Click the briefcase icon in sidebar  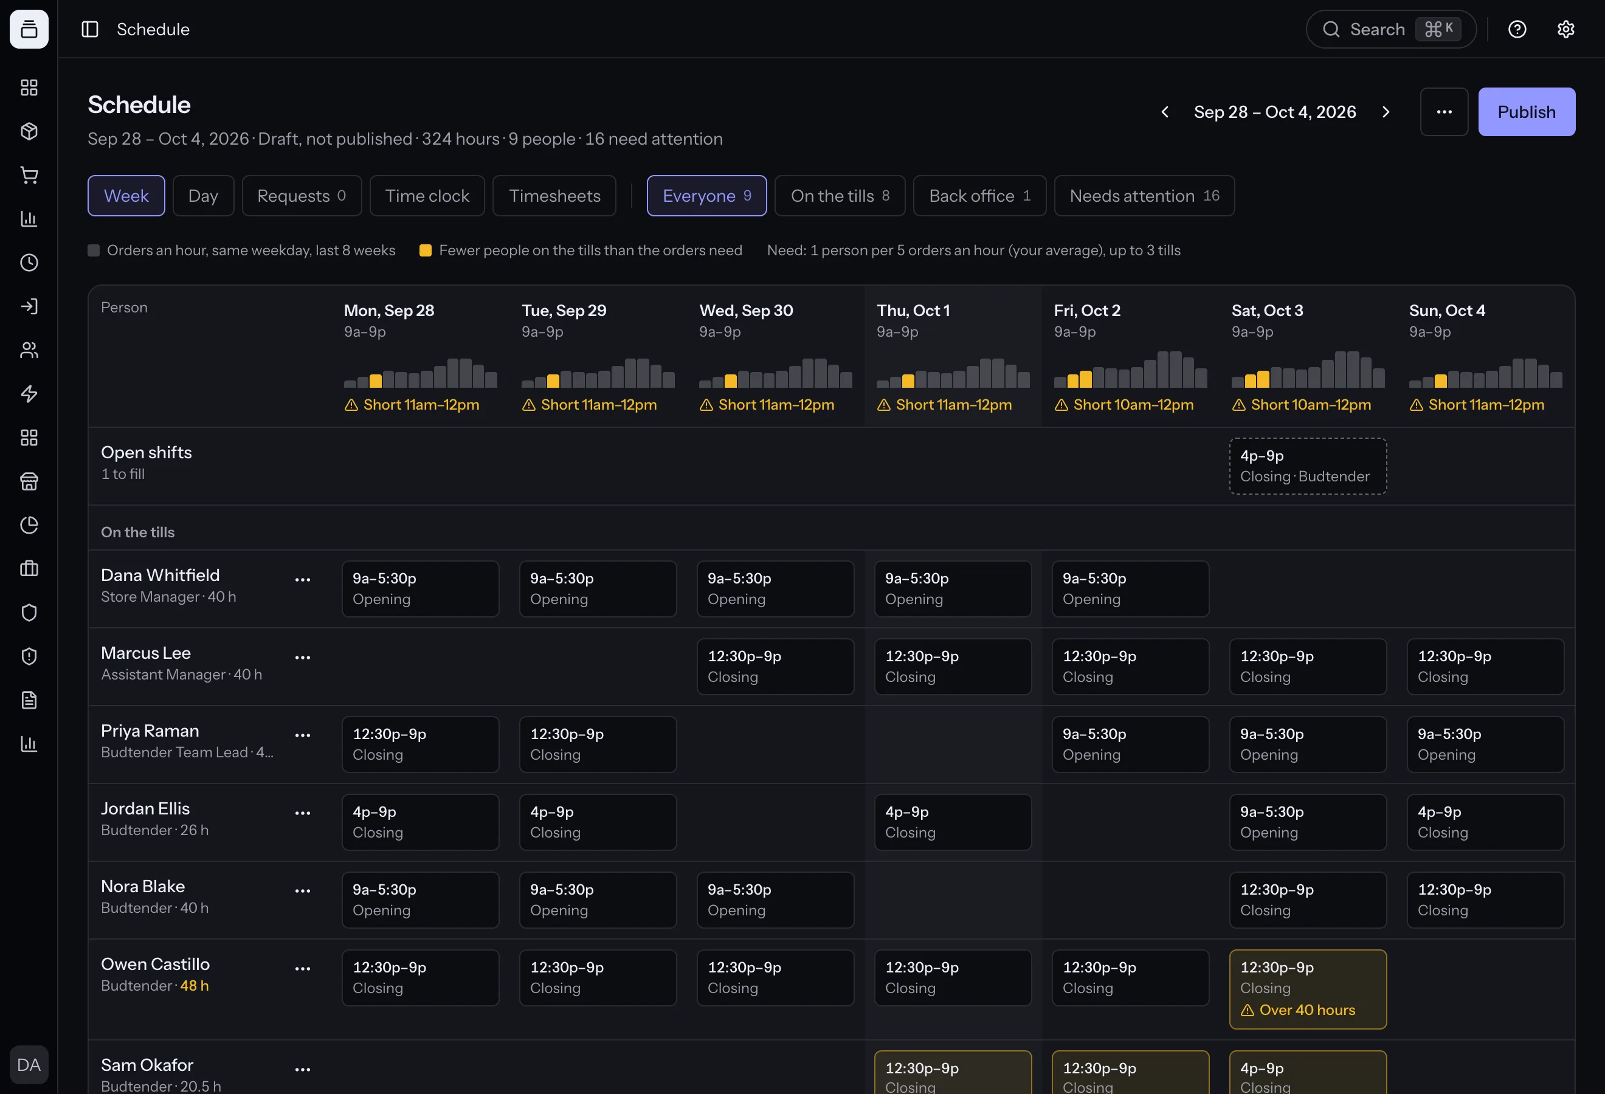29,569
